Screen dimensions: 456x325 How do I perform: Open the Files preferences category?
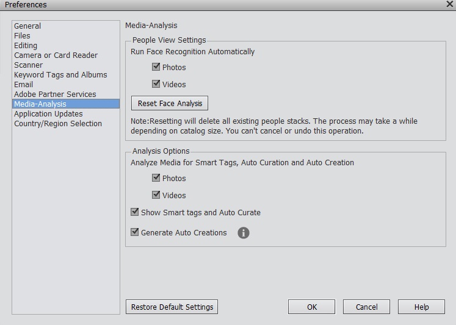pos(22,36)
